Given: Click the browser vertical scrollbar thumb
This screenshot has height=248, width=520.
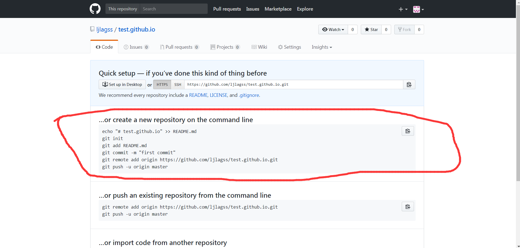Looking at the screenshot, I should tap(518, 92).
